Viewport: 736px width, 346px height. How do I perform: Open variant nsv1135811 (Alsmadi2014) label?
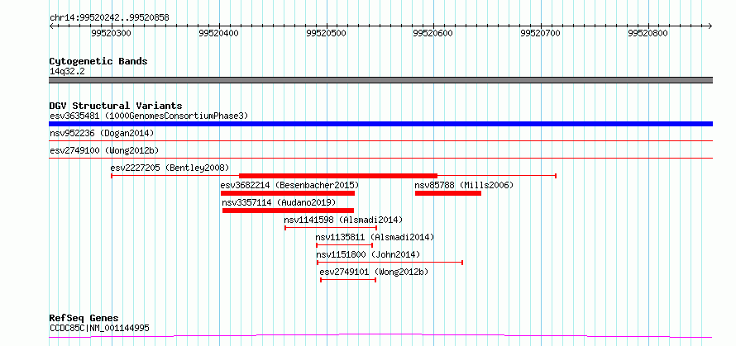(x=375, y=237)
